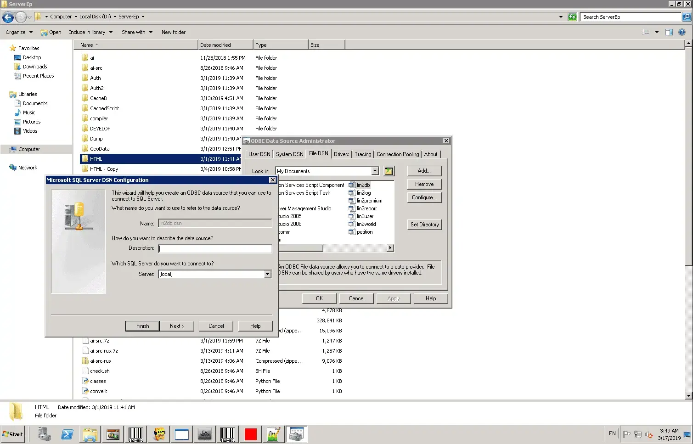Open the address bar history dropdown arrow

tap(561, 17)
